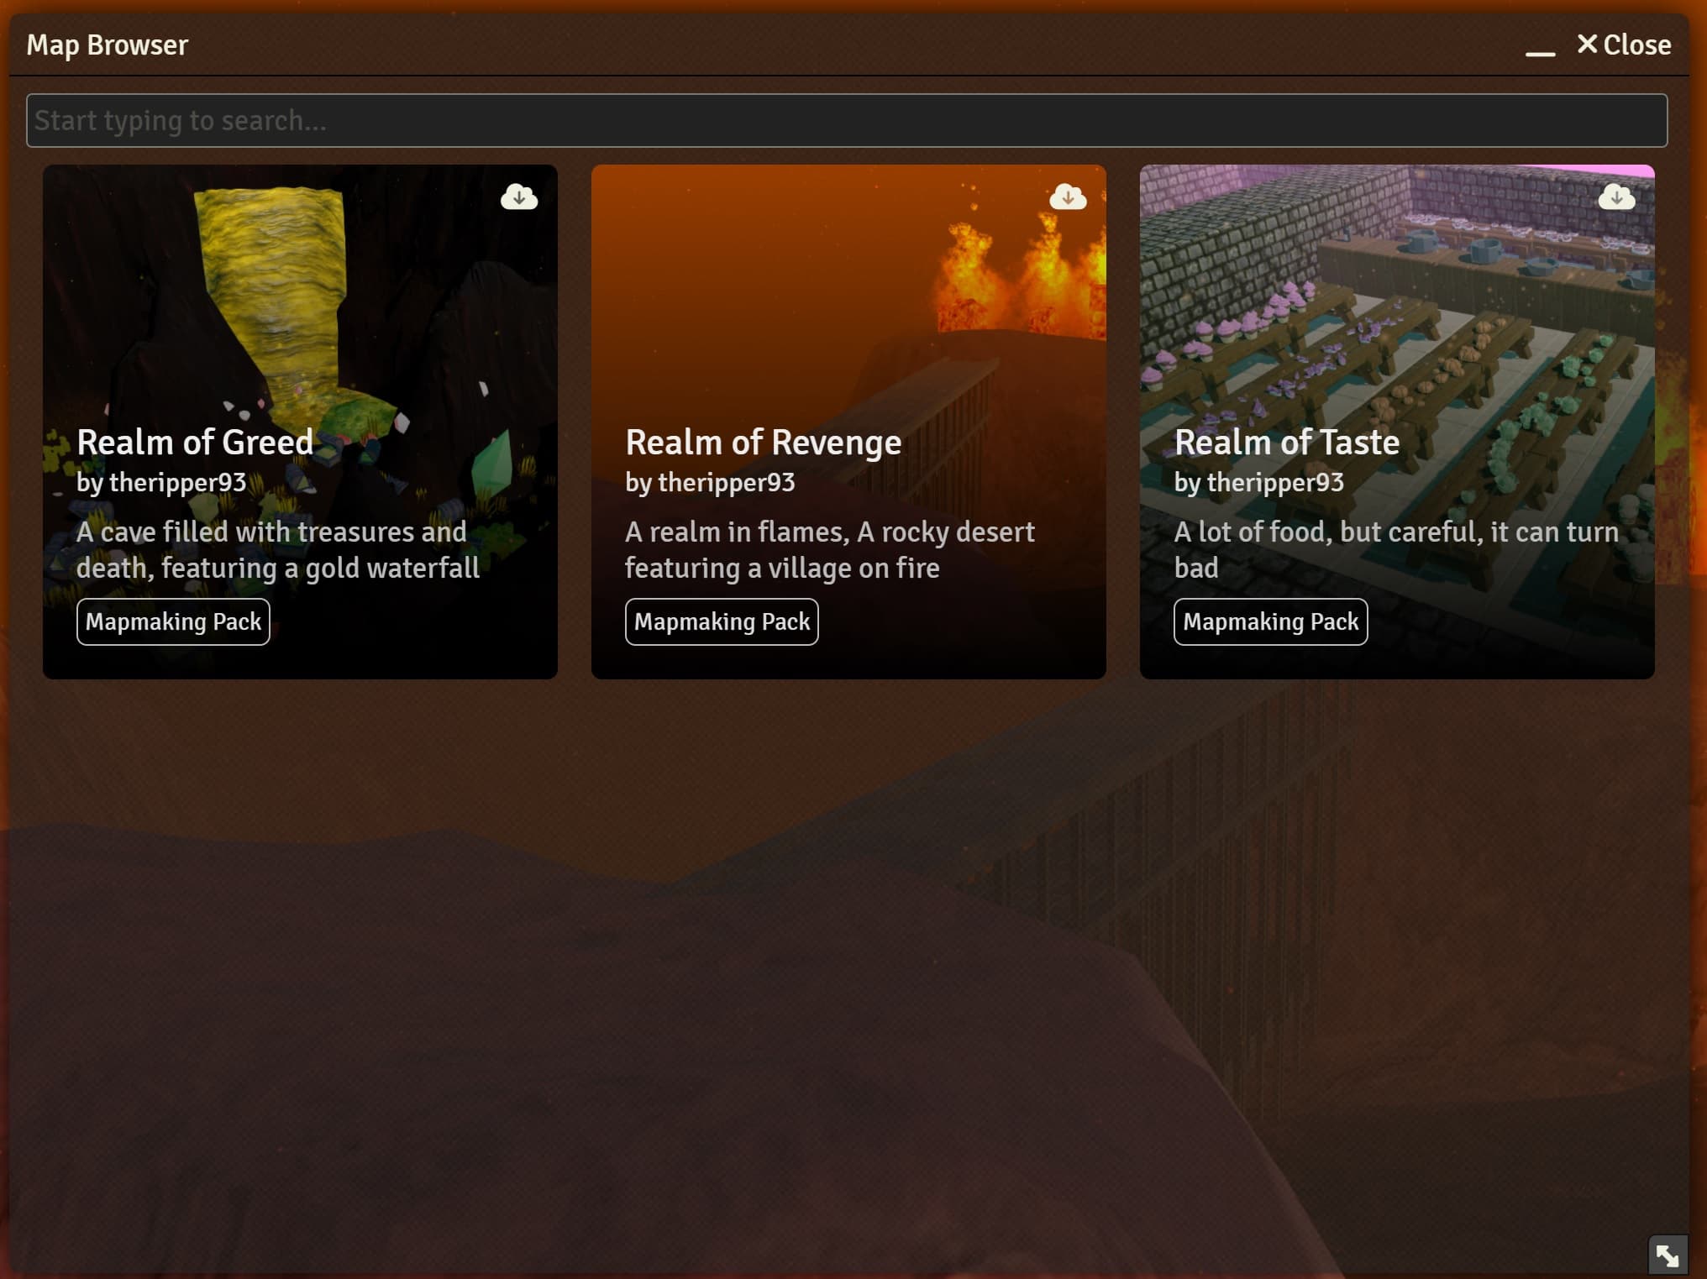This screenshot has width=1707, height=1279.
Task: Select Mapmaking Pack tag on Realm of Greed
Action: [x=173, y=621]
